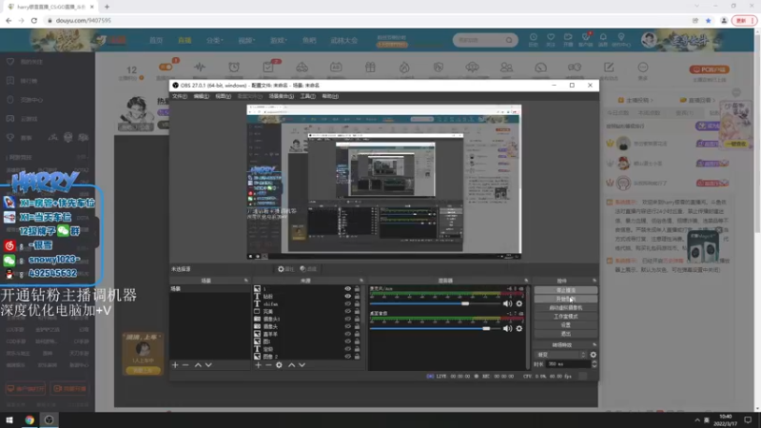Image resolution: width=761 pixels, height=428 pixels.
Task: Click the alarm clock icon in Douyu toolbar
Action: pos(234,68)
